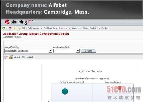143x102 pixels.
Task: Open the Collaboration menu
Action: (35, 28)
